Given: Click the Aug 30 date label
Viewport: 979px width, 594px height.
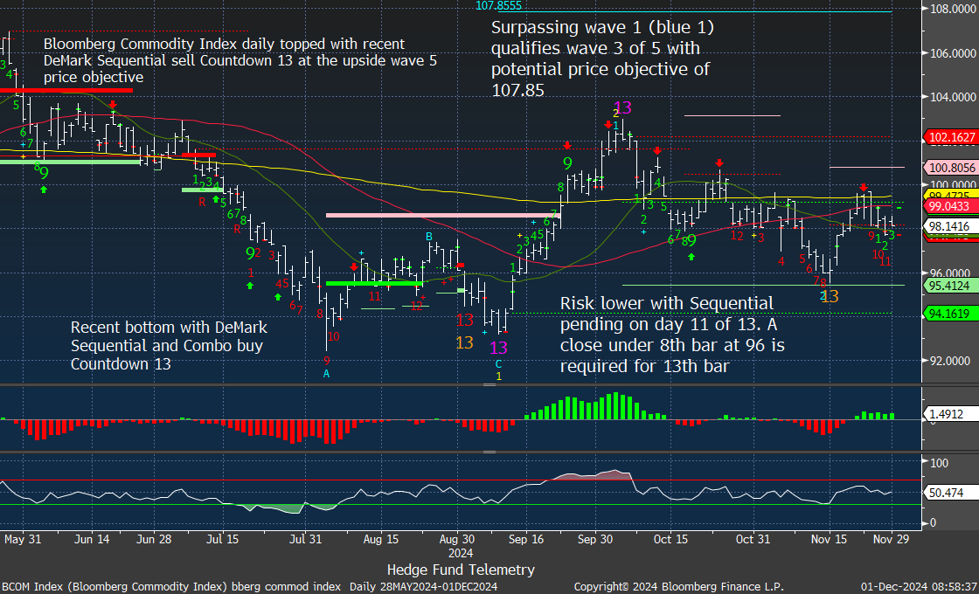Looking at the screenshot, I should pos(458,538).
